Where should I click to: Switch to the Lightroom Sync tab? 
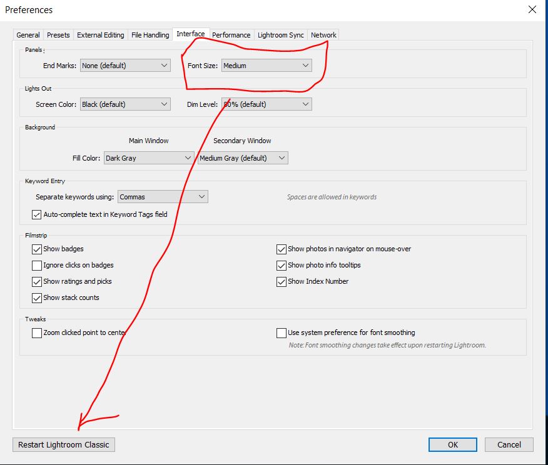281,35
